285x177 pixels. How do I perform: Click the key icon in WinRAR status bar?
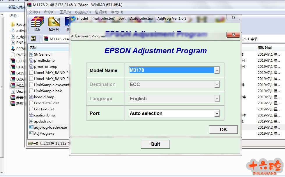36,143
